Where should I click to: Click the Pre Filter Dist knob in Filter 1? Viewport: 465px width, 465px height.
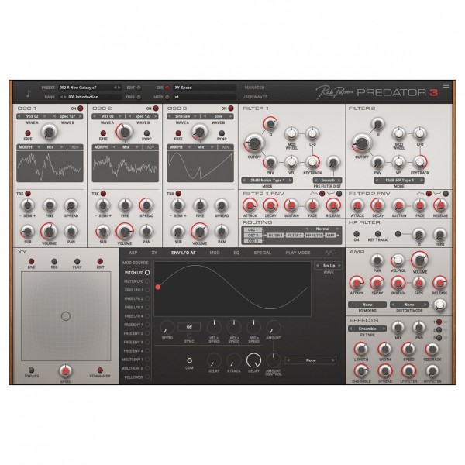(333, 162)
